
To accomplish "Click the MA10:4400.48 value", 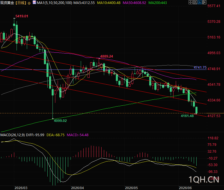I will coord(109,3).
